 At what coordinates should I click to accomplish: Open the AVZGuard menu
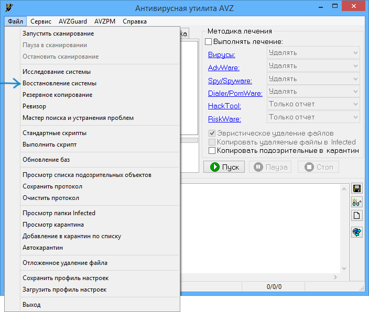pyautogui.click(x=73, y=21)
